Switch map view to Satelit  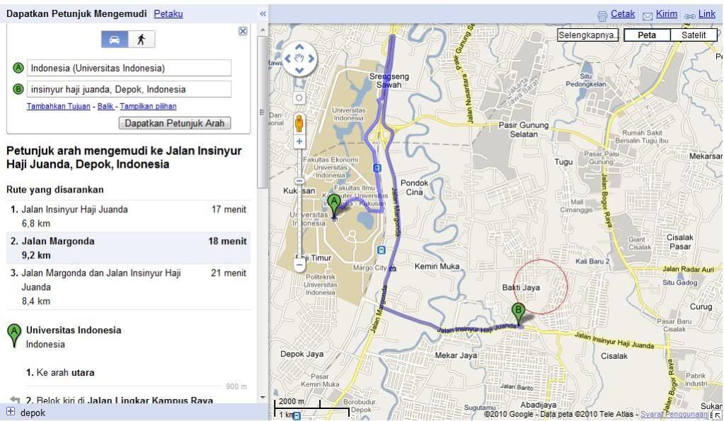click(693, 35)
